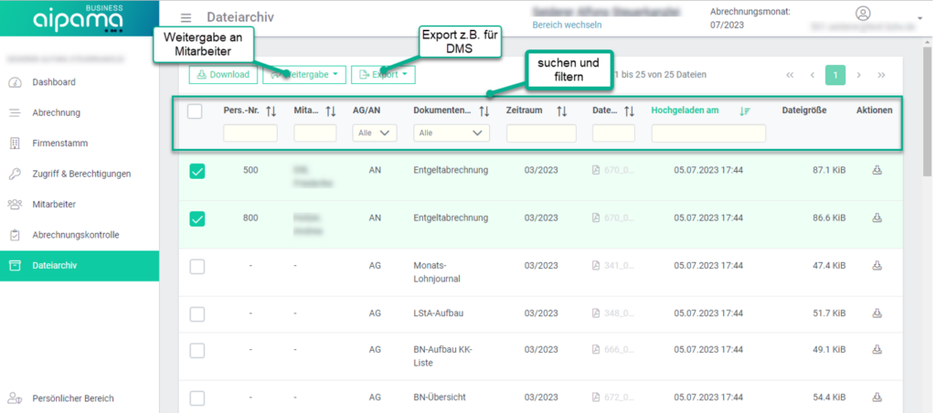Click the vertical scrollbar on the right
Image resolution: width=936 pixels, height=413 pixels.
click(x=929, y=101)
